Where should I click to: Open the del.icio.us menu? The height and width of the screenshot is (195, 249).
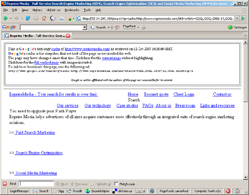pos(53,10)
